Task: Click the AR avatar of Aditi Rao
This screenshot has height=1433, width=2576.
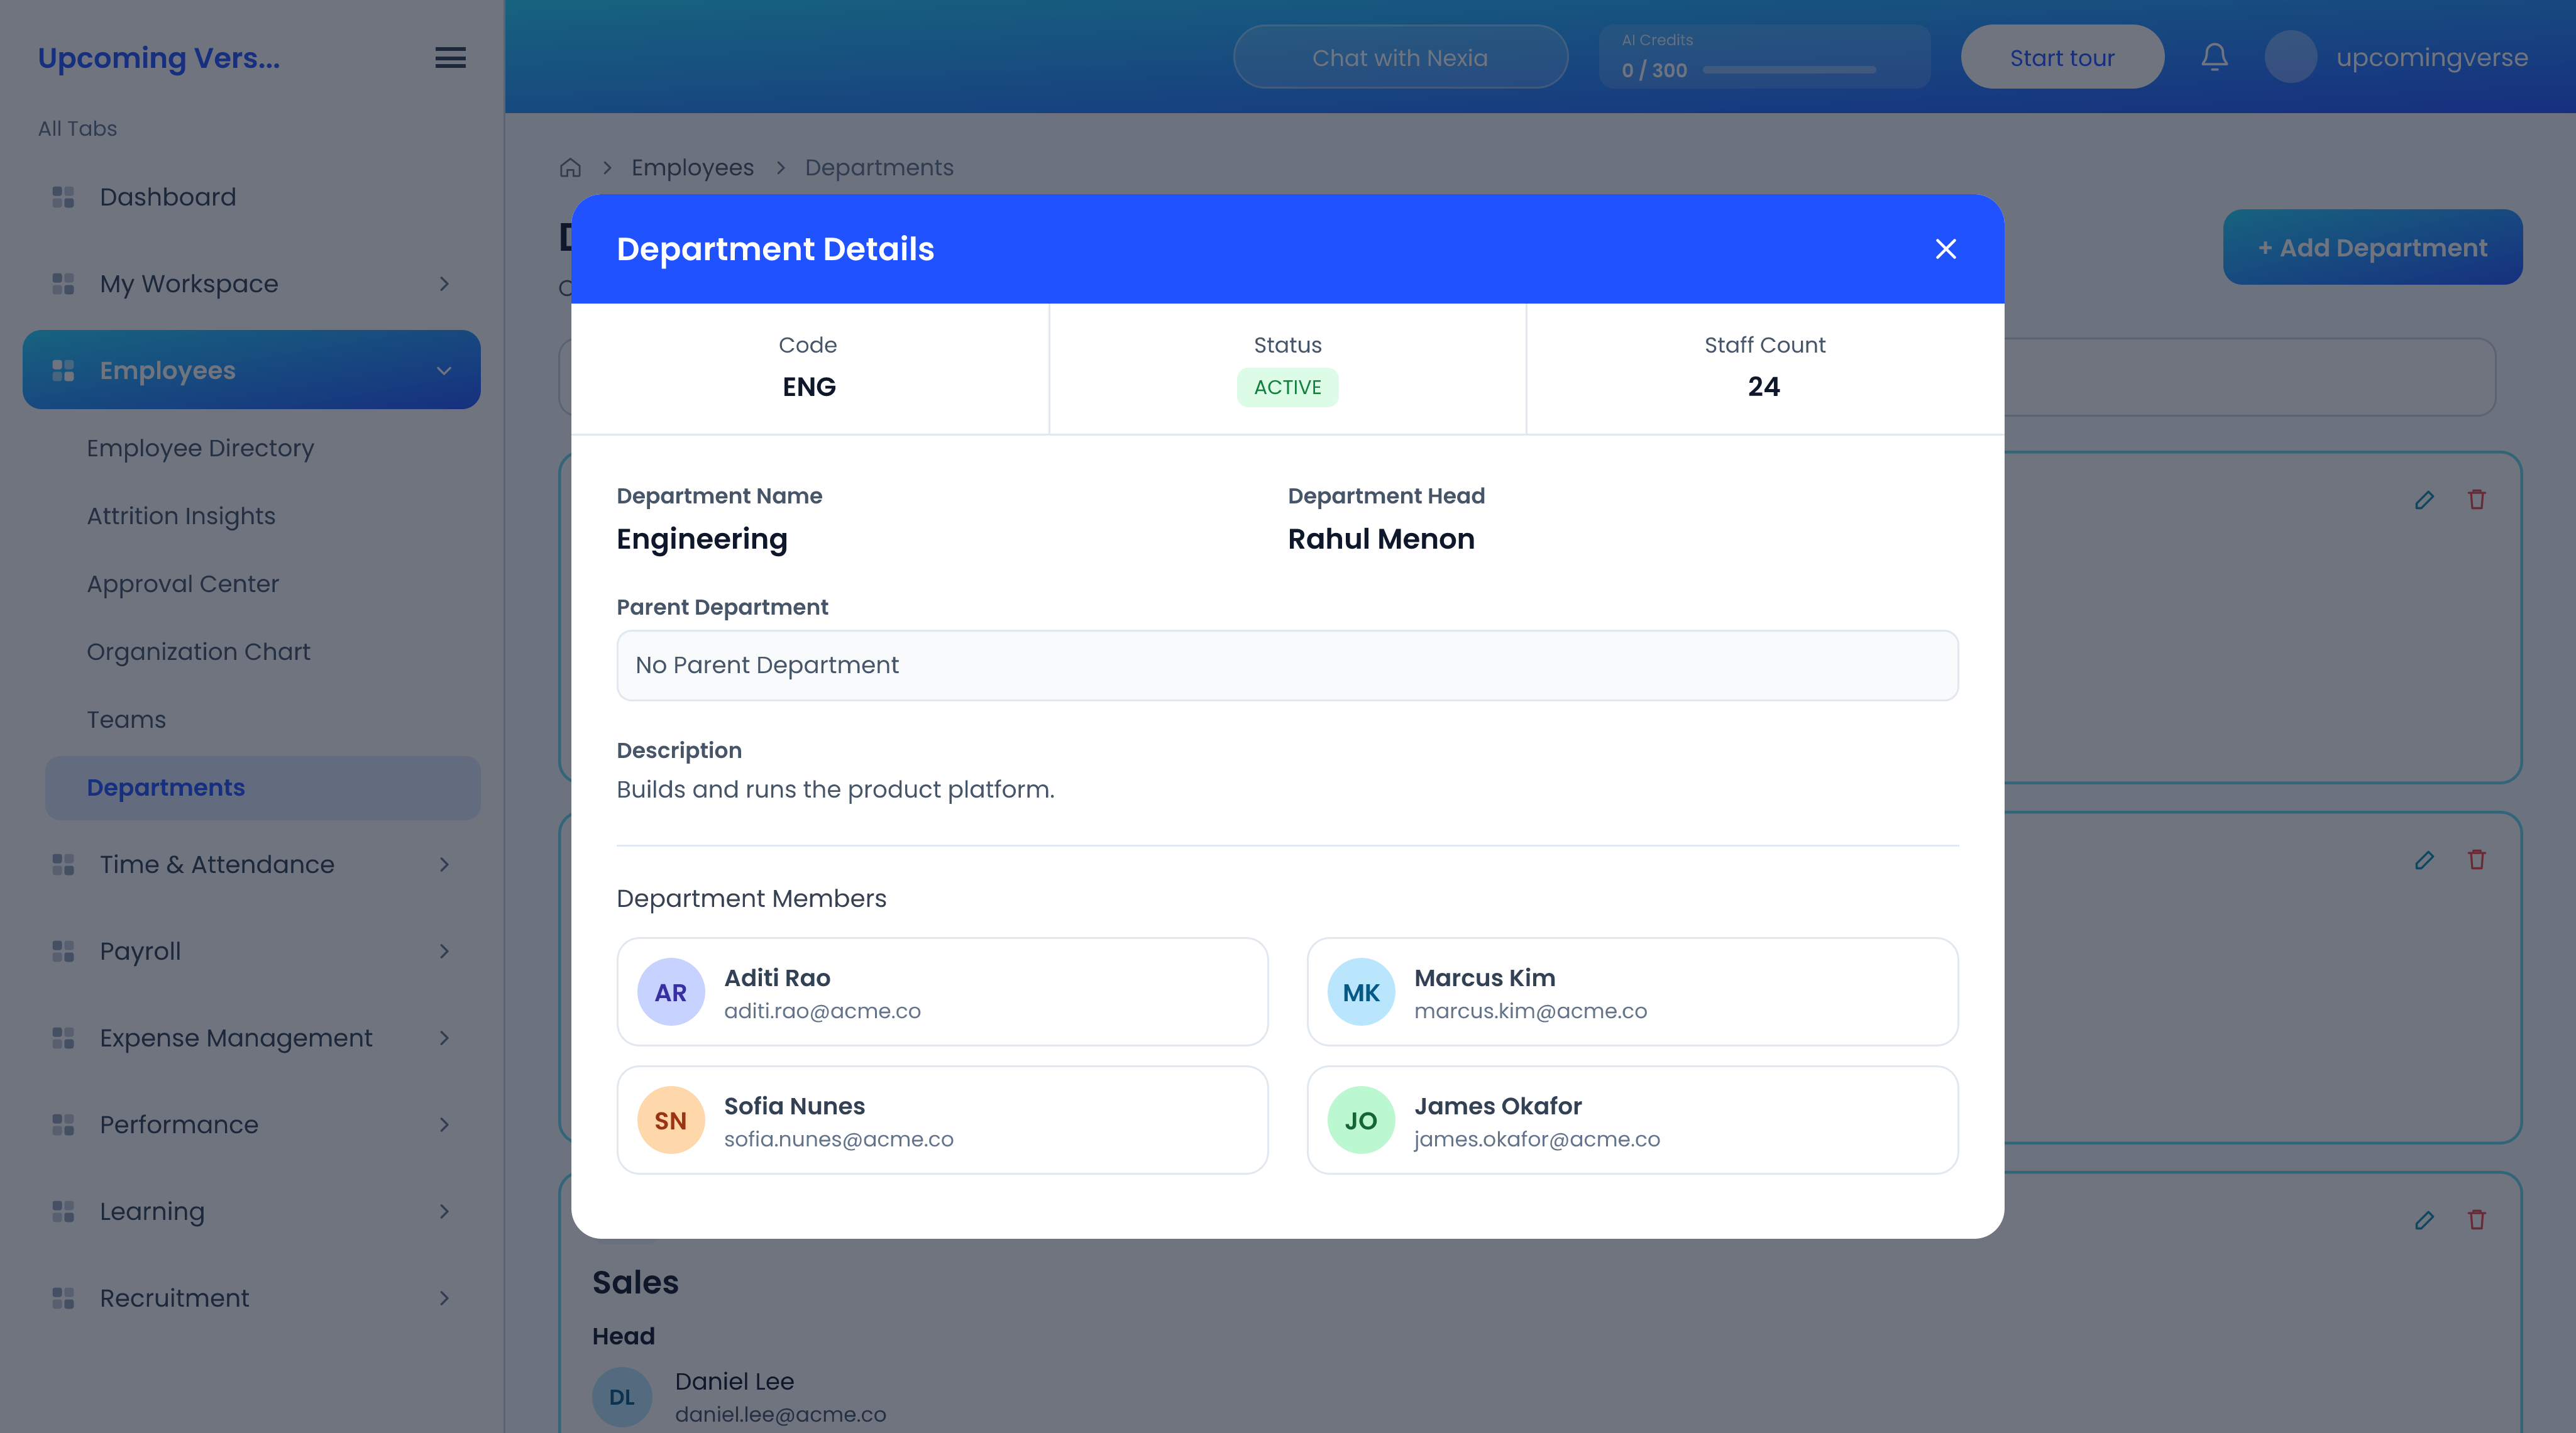Action: pos(671,992)
